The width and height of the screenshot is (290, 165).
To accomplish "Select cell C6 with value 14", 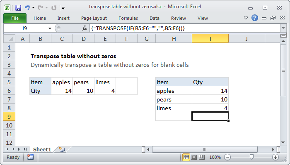I will (x=62, y=91).
